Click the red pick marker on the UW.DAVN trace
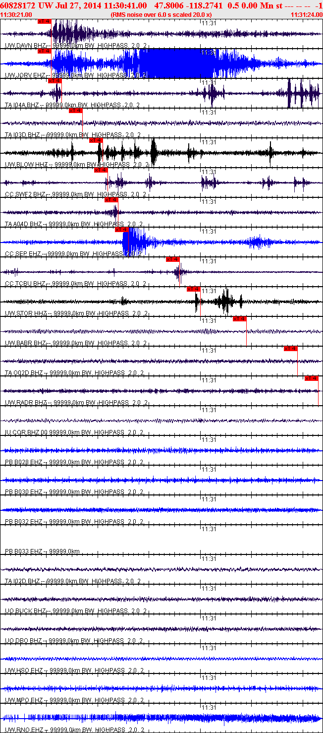323x733 pixels. point(44,21)
